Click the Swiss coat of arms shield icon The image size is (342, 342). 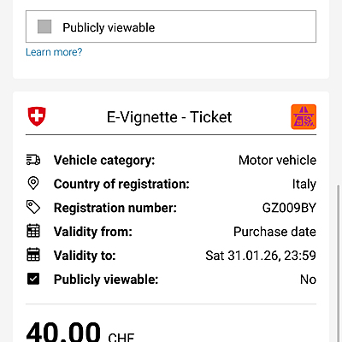(37, 116)
